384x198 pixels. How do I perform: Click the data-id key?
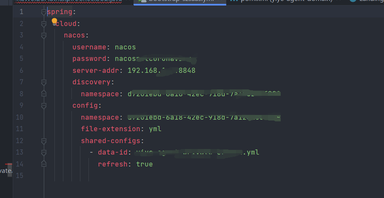point(113,152)
